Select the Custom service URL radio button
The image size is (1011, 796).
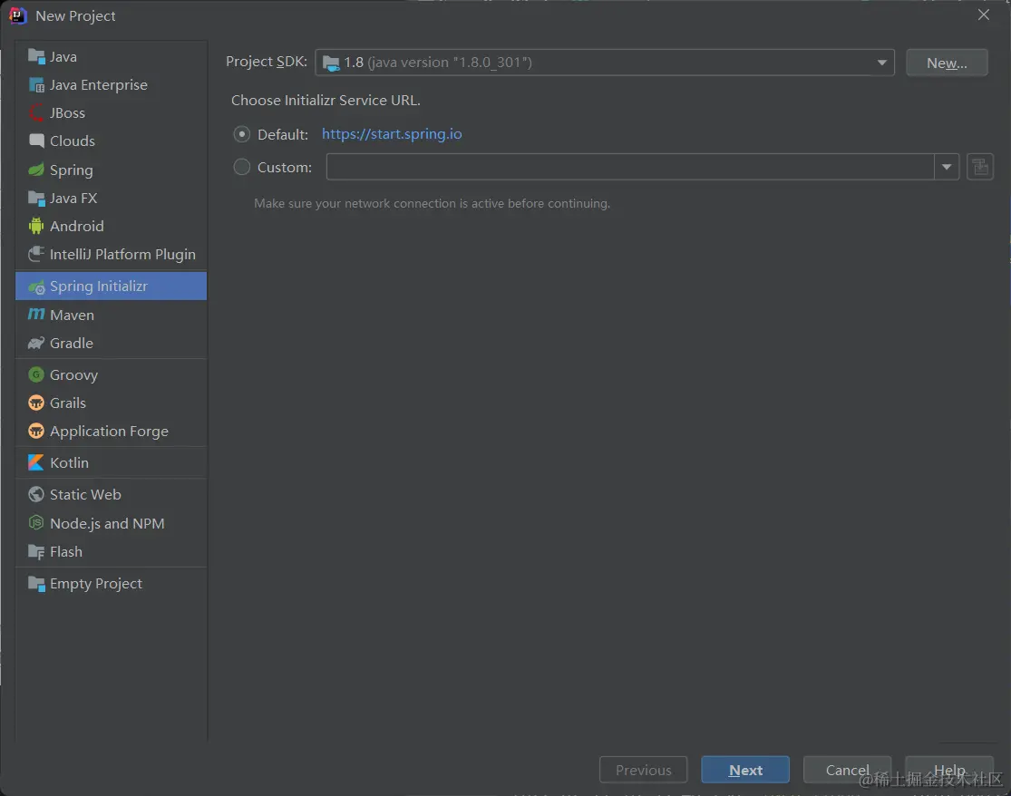(242, 167)
